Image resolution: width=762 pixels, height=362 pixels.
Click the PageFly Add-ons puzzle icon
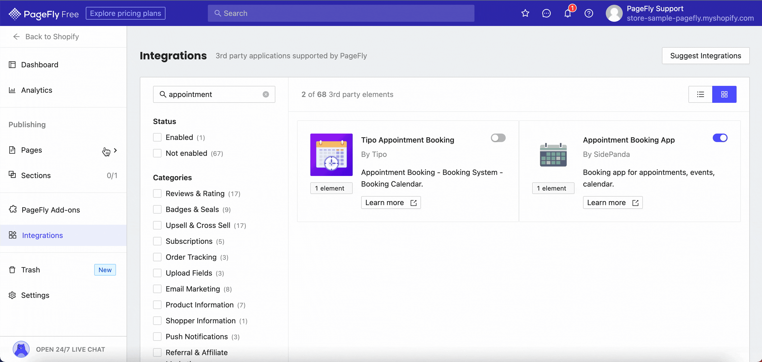point(13,209)
